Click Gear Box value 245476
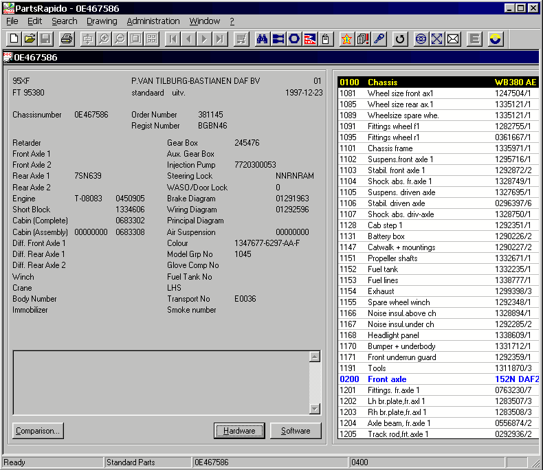Image resolution: width=543 pixels, height=470 pixels. click(x=247, y=143)
